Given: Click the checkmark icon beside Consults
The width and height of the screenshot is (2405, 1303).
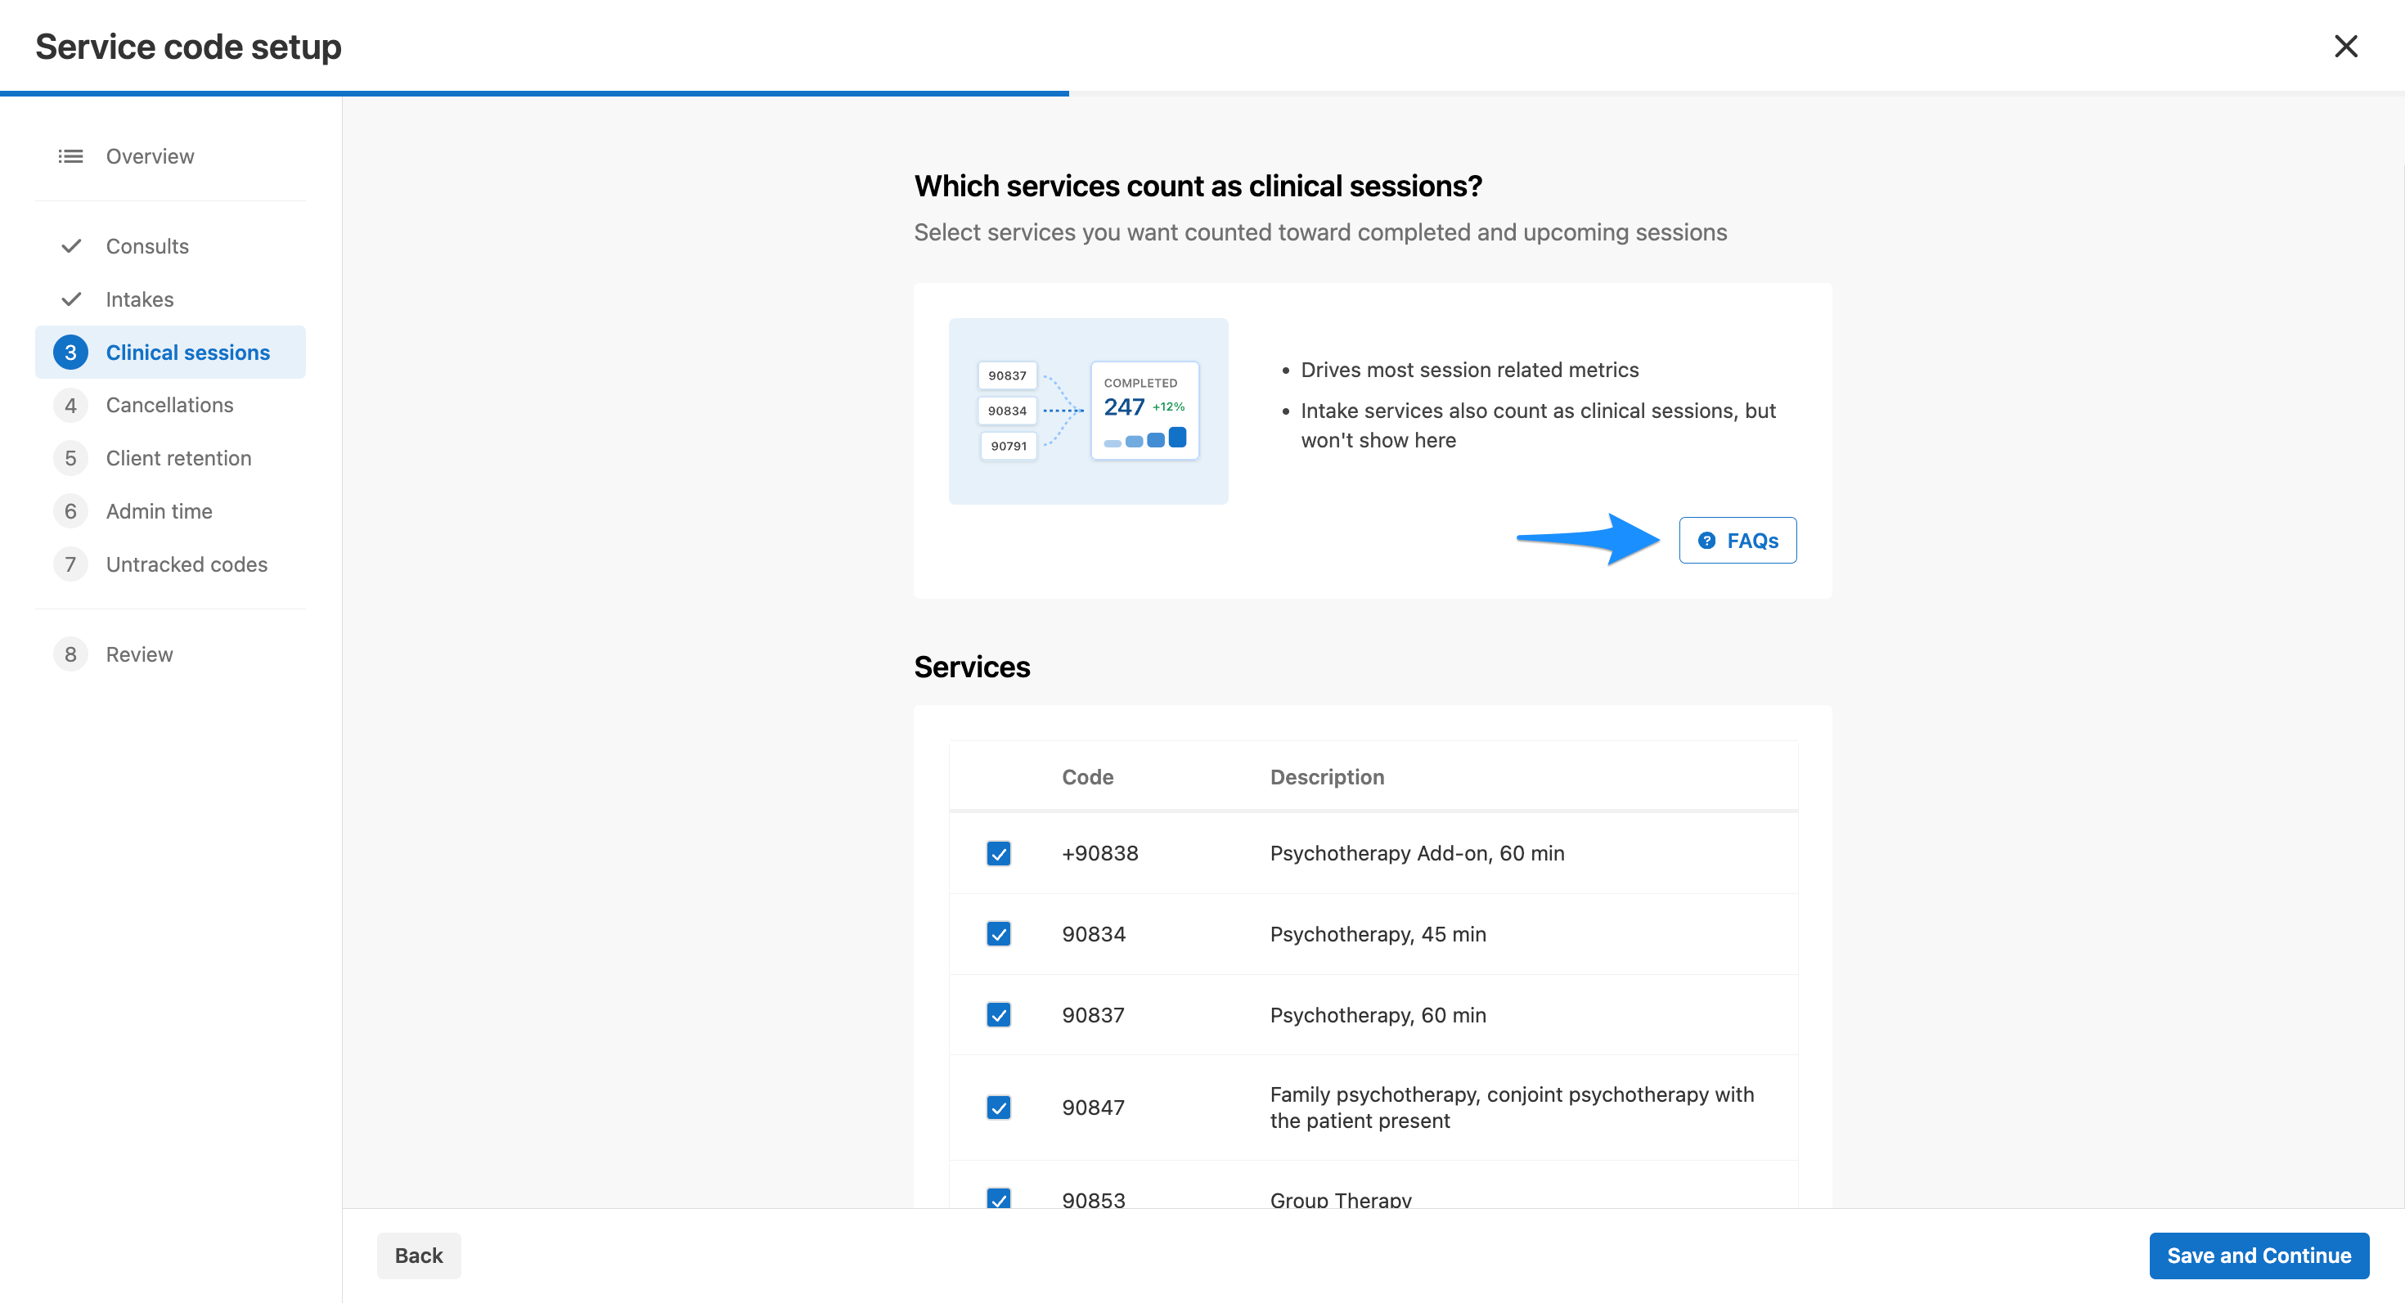Looking at the screenshot, I should point(71,245).
